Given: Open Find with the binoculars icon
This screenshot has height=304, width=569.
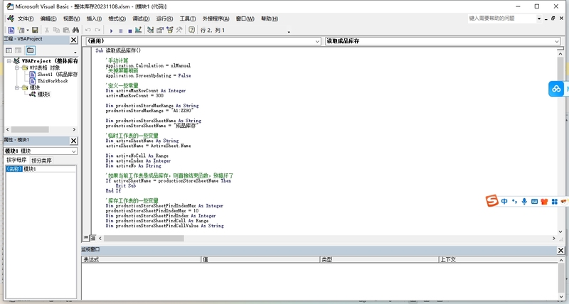Looking at the screenshot, I should pyautogui.click(x=75, y=30).
